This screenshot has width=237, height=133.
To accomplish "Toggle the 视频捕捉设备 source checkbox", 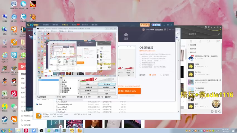I will coord(61,88).
